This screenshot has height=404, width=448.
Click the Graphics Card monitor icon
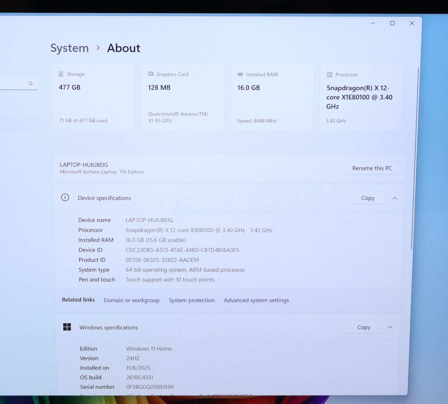coord(151,74)
